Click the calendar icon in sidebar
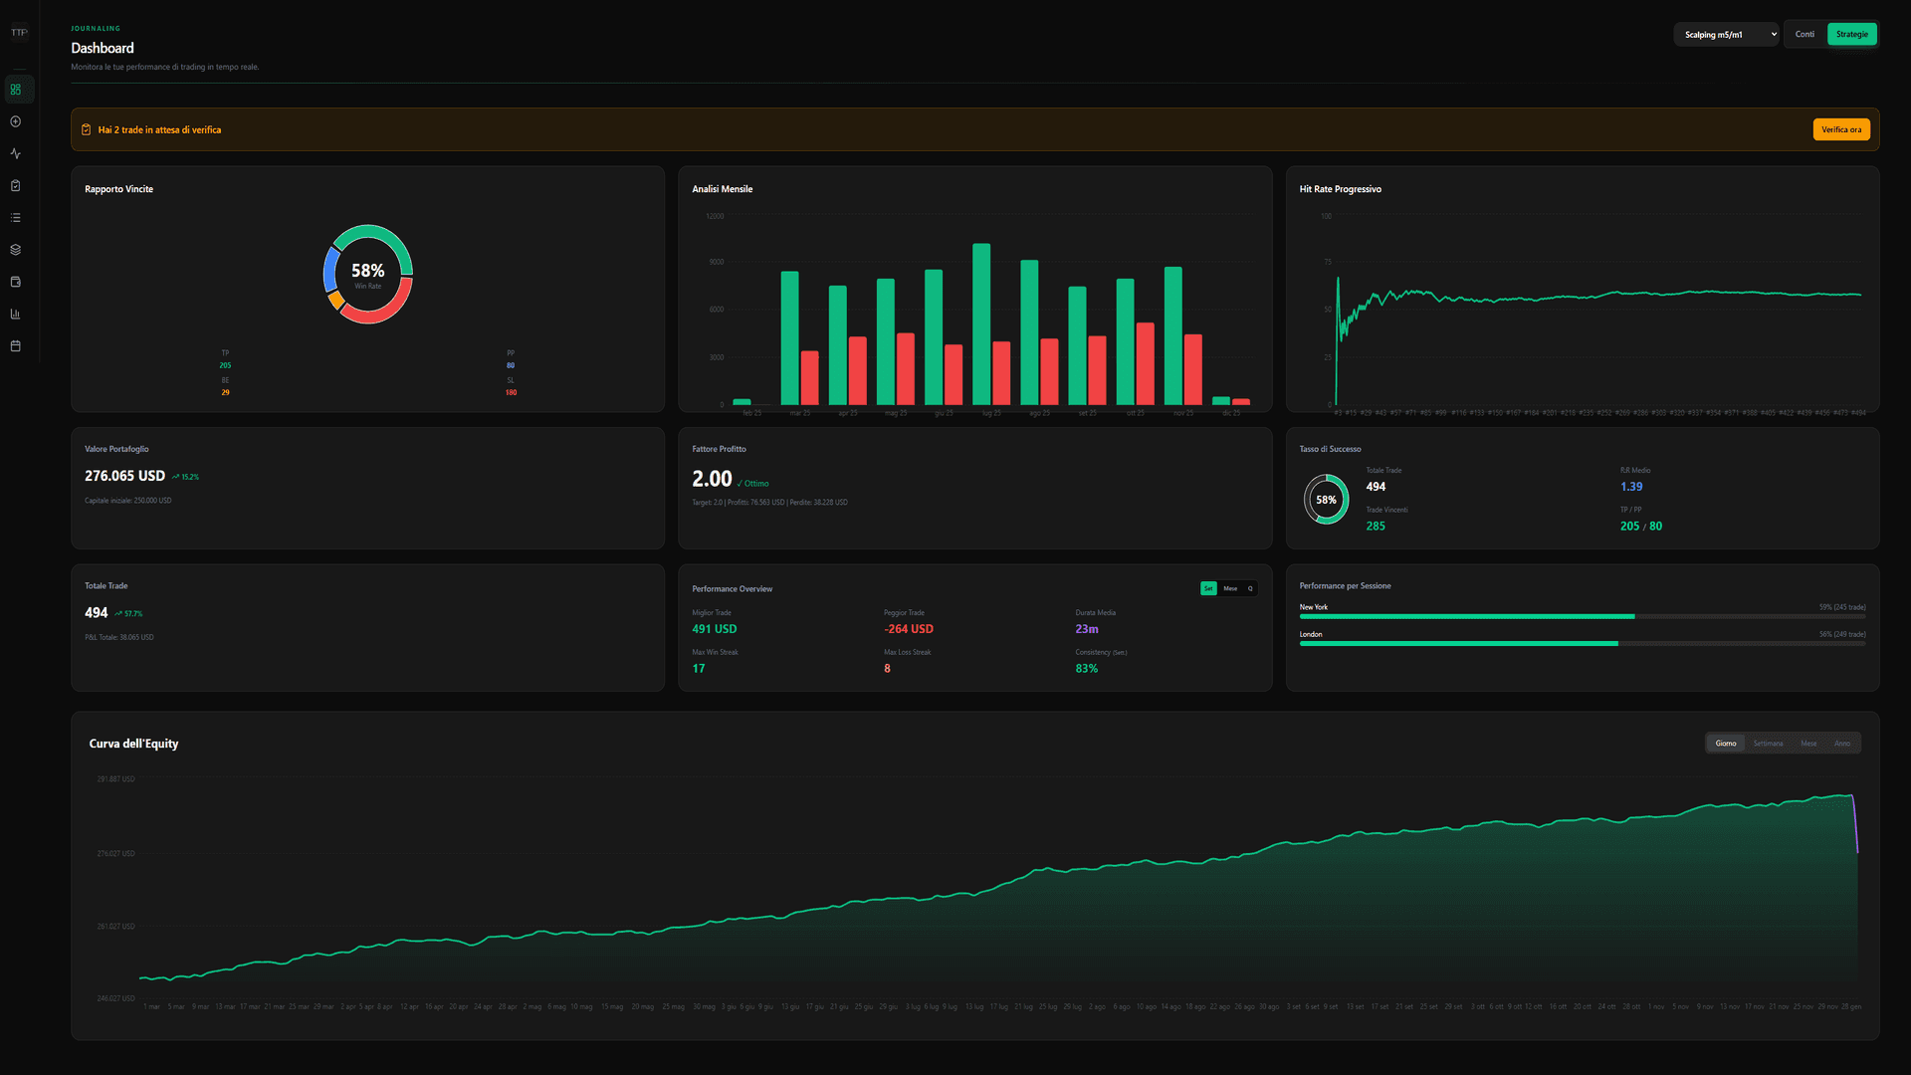The image size is (1911, 1075). (x=15, y=345)
